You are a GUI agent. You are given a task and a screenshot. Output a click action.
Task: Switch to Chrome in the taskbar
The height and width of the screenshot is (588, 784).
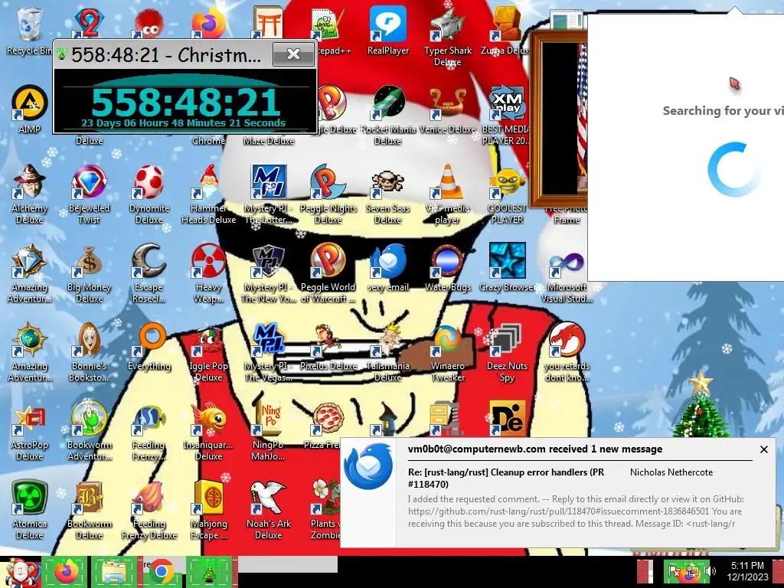(x=161, y=572)
